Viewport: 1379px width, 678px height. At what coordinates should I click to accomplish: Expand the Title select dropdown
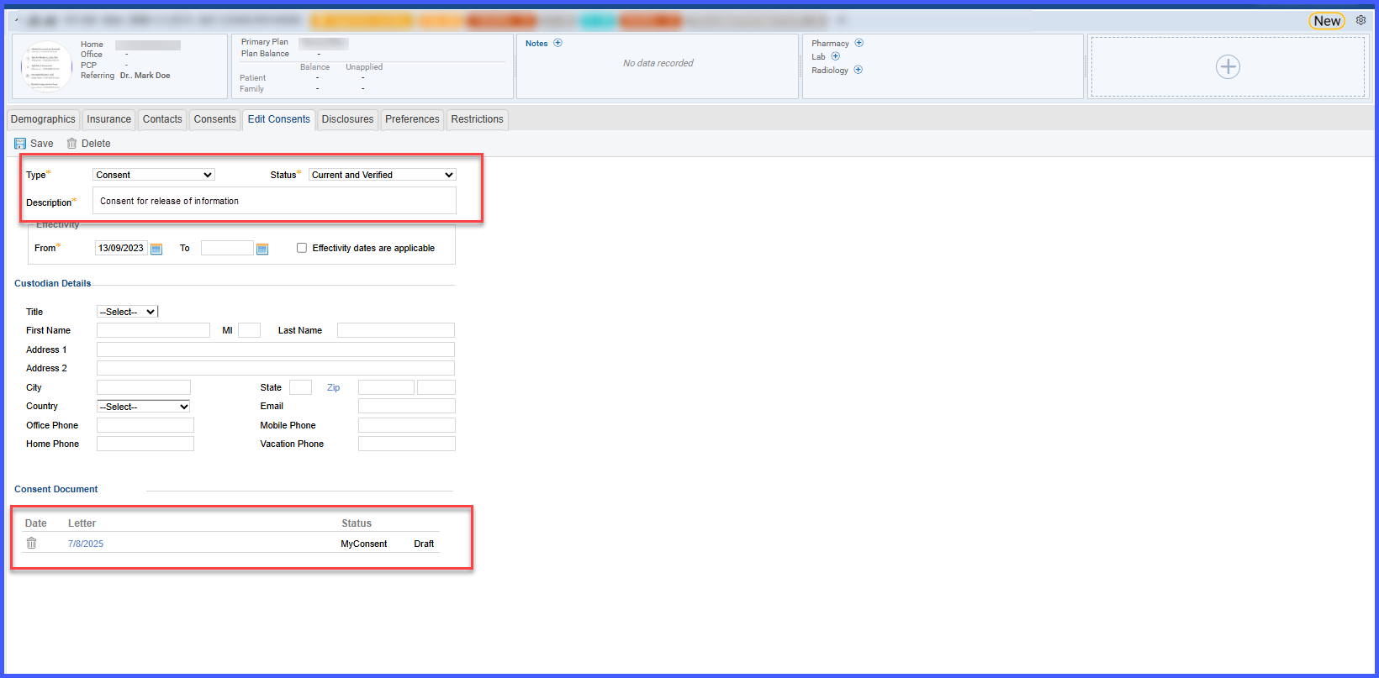point(127,312)
